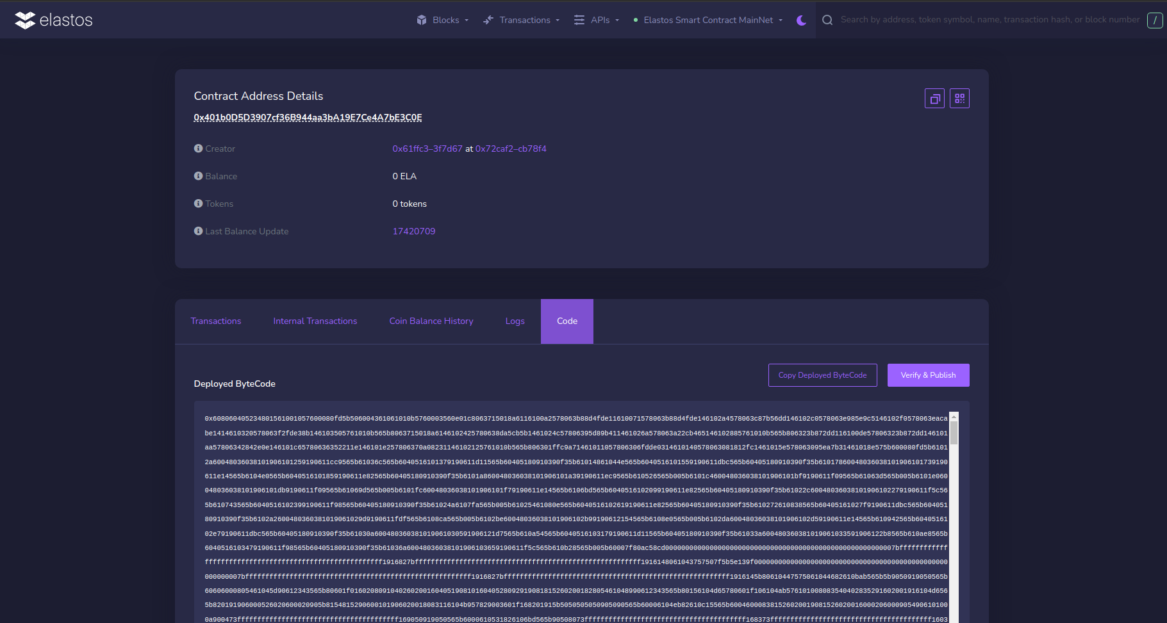Switch to the Coin Balance History tab
Image resolution: width=1167 pixels, height=623 pixels.
pos(431,321)
